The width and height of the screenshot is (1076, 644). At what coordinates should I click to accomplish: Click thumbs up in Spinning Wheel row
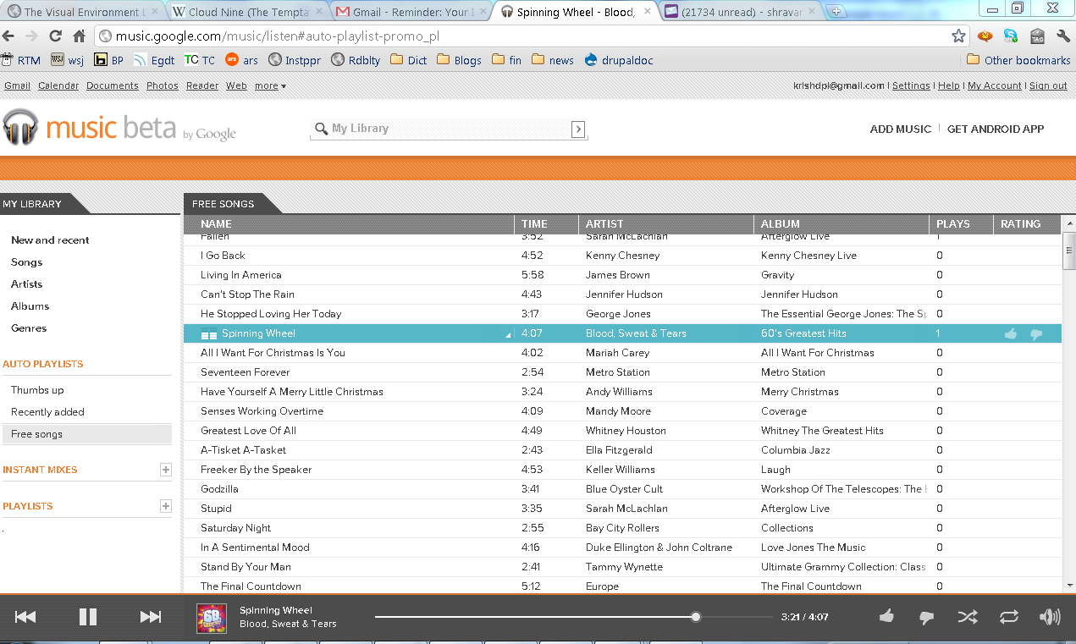[1011, 333]
